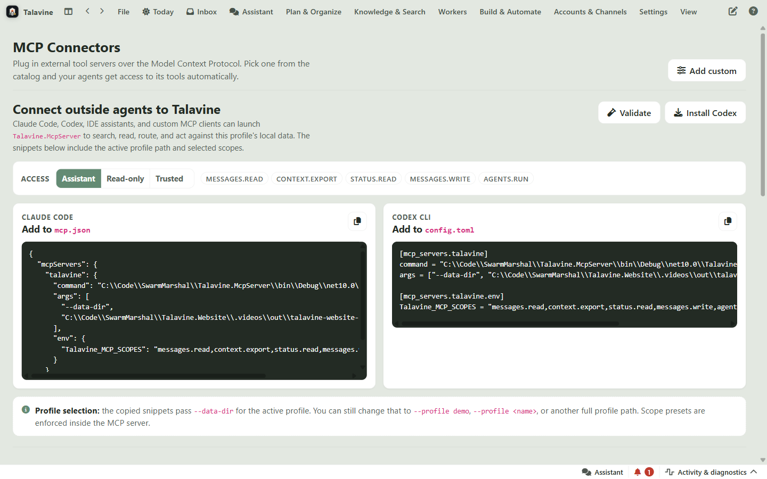Open the Assistant menu item
This screenshot has width=767, height=479.
click(x=251, y=12)
